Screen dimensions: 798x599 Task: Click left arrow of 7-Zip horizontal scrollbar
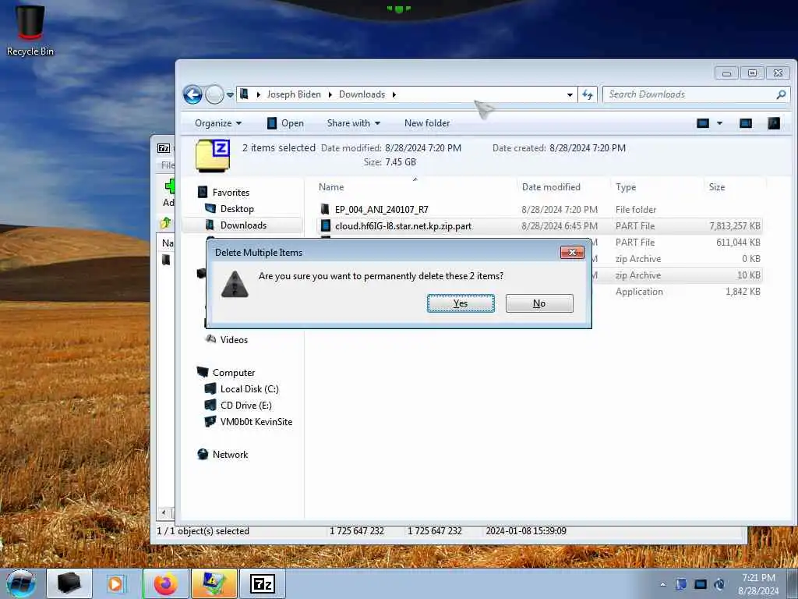(x=164, y=512)
